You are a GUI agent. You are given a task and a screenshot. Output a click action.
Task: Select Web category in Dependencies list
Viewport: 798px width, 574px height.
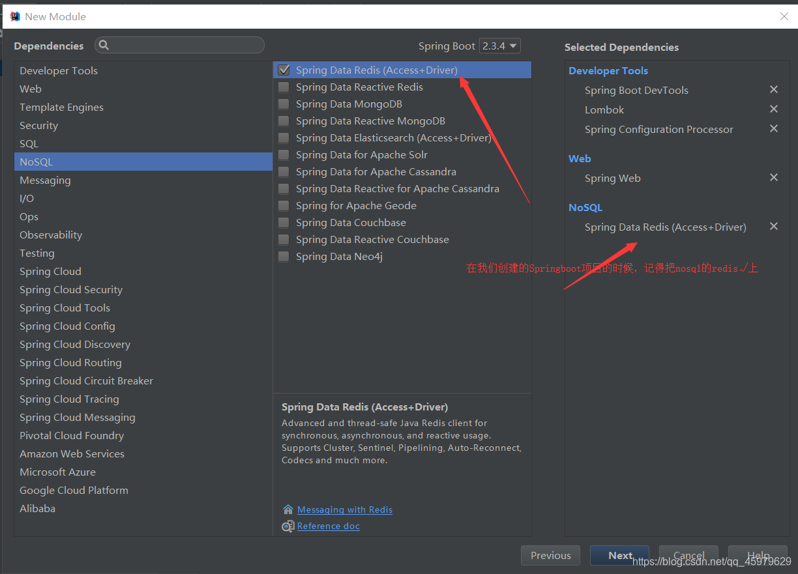tap(143, 89)
